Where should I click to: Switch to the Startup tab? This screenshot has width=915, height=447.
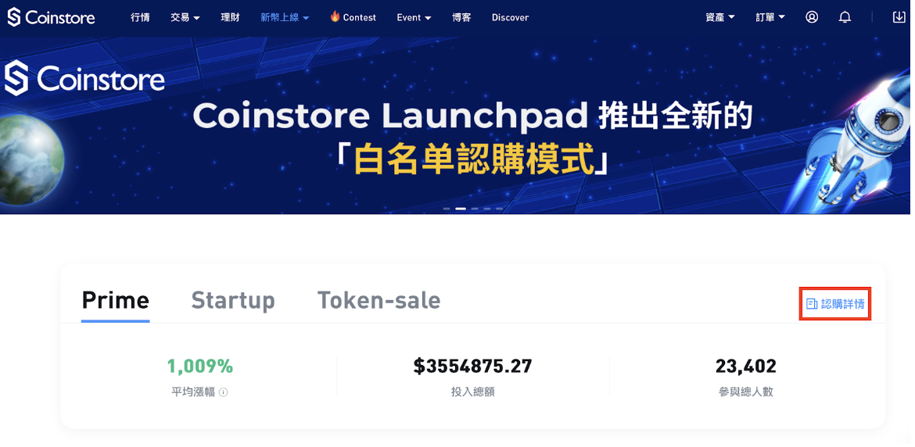(233, 301)
